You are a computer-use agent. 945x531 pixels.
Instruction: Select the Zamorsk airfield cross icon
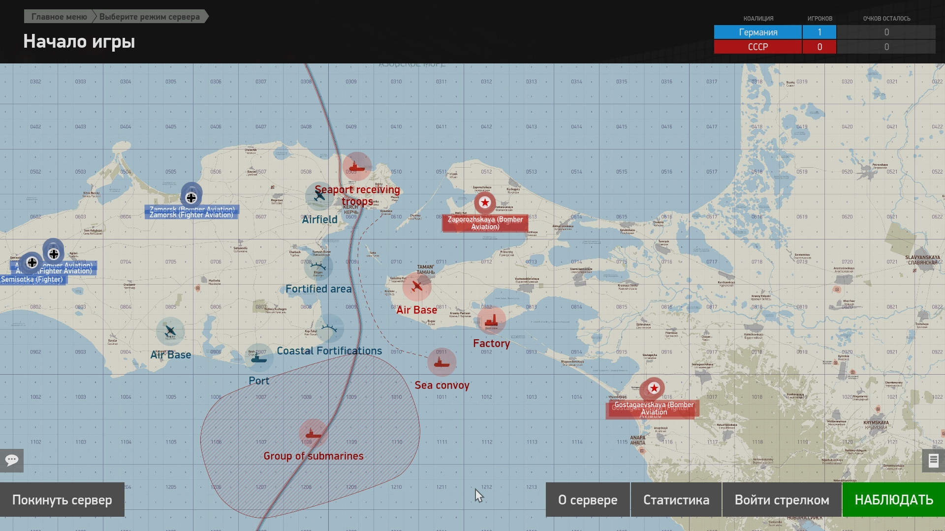[191, 198]
